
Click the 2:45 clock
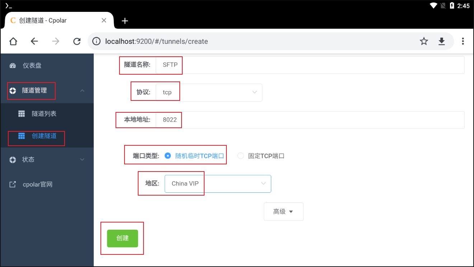(x=464, y=6)
